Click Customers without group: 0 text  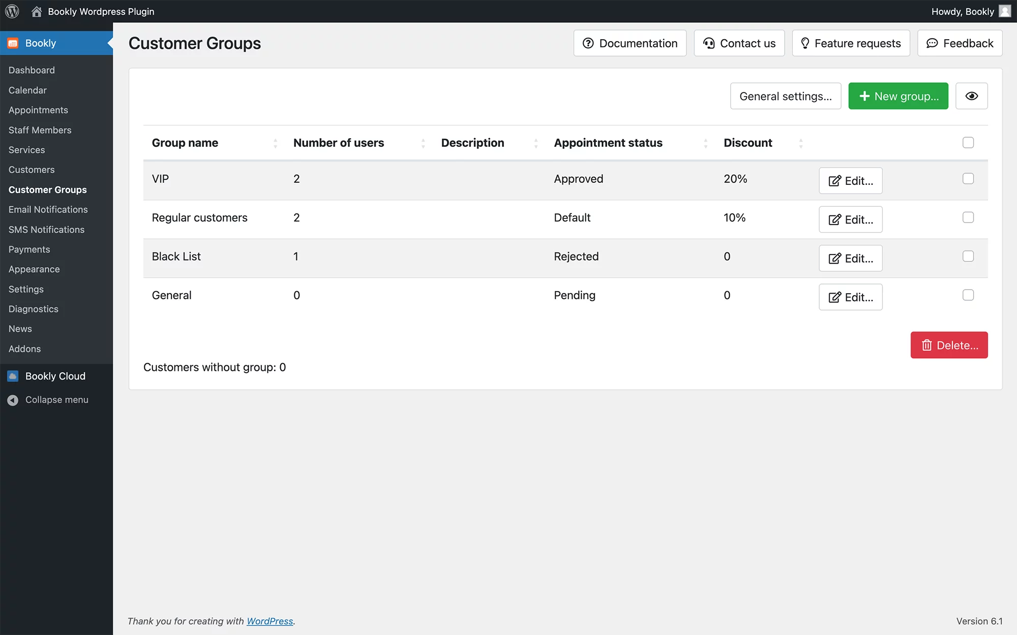(215, 367)
